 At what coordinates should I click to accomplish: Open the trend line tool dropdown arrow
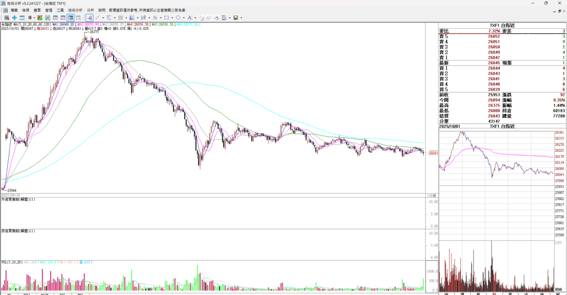(x=102, y=18)
